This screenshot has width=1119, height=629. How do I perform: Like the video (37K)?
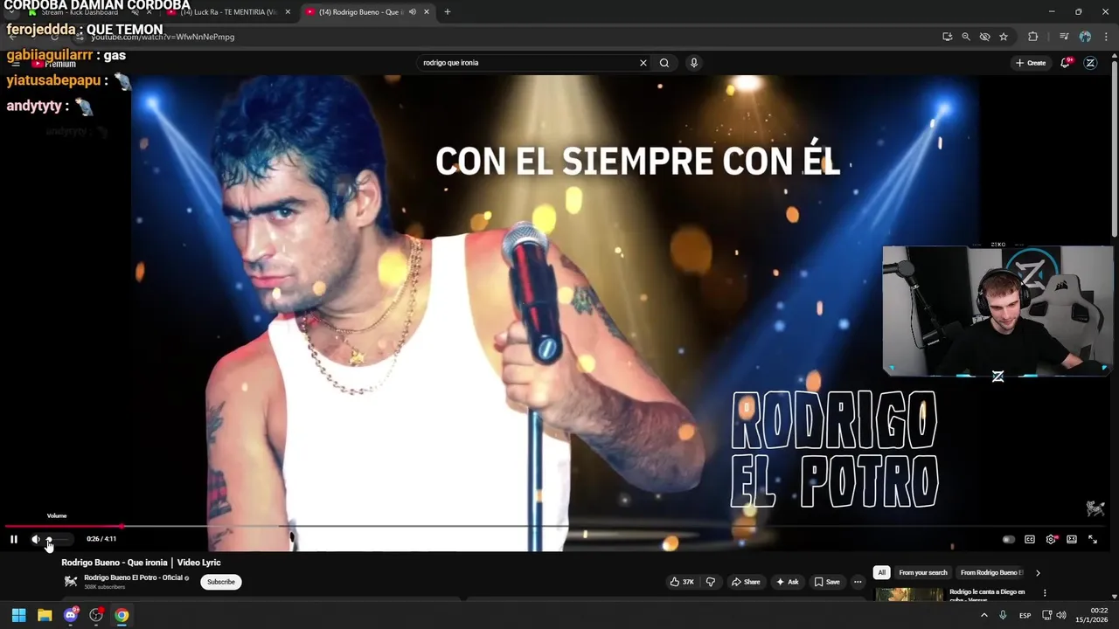[x=682, y=582]
